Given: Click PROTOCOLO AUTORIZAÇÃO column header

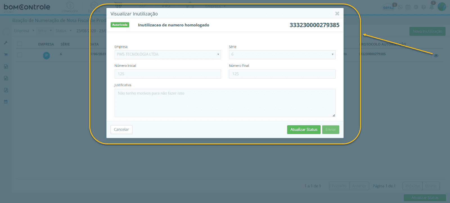Looking at the screenshot, I should [x=383, y=44].
